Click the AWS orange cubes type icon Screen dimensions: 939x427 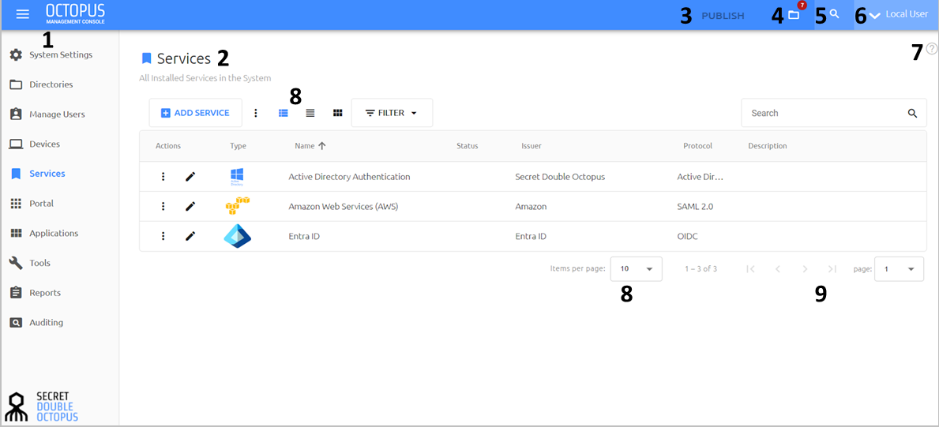237,206
